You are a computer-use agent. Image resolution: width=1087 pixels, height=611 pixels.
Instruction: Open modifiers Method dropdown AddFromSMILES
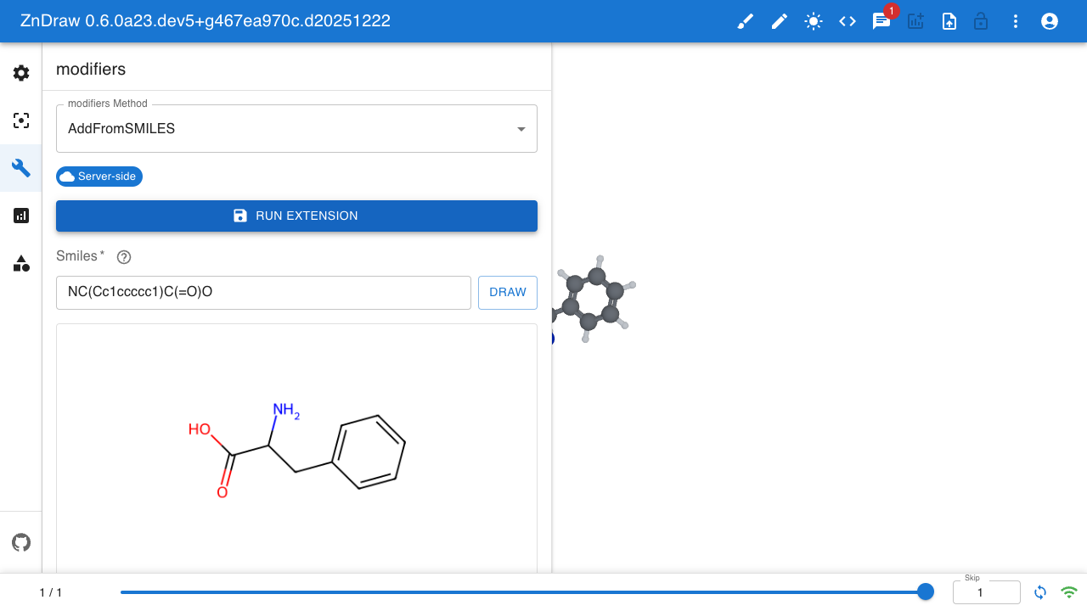(296, 129)
